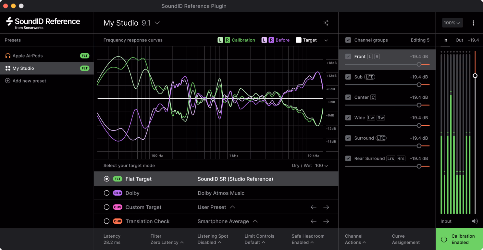Click the right arrow in Translation Check row
This screenshot has height=250, width=483.
(x=326, y=221)
